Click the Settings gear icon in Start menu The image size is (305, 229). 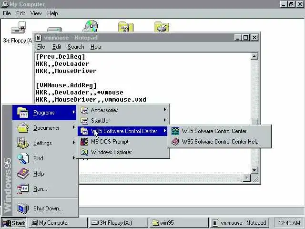(23, 143)
